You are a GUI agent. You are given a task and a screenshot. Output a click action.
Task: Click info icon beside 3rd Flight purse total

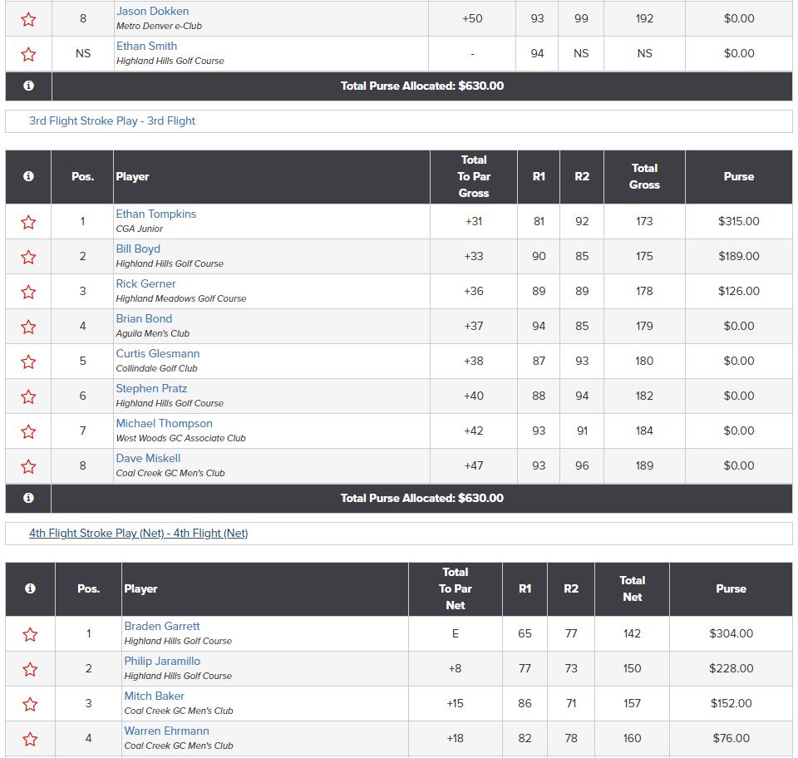(x=28, y=498)
